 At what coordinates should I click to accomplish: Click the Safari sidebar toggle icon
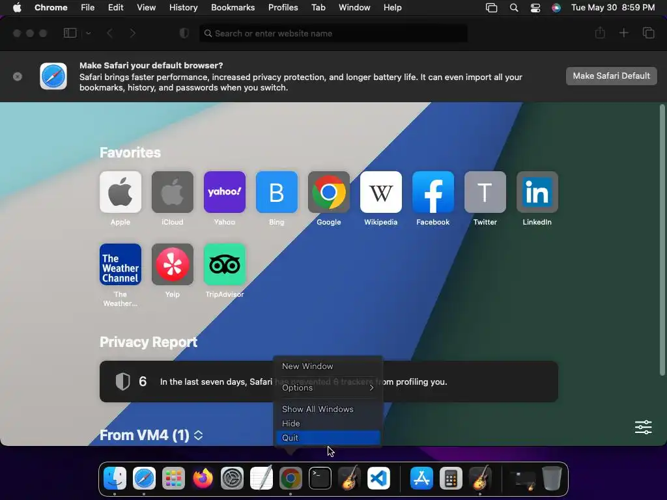70,33
